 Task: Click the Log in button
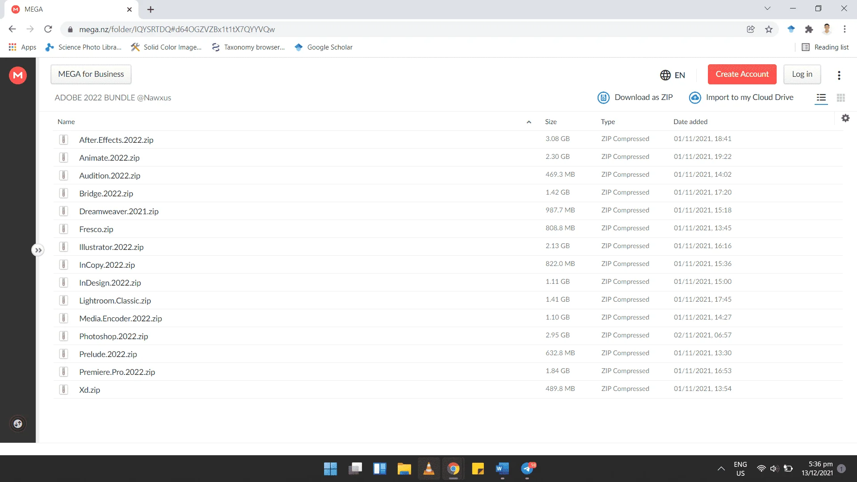(x=802, y=74)
